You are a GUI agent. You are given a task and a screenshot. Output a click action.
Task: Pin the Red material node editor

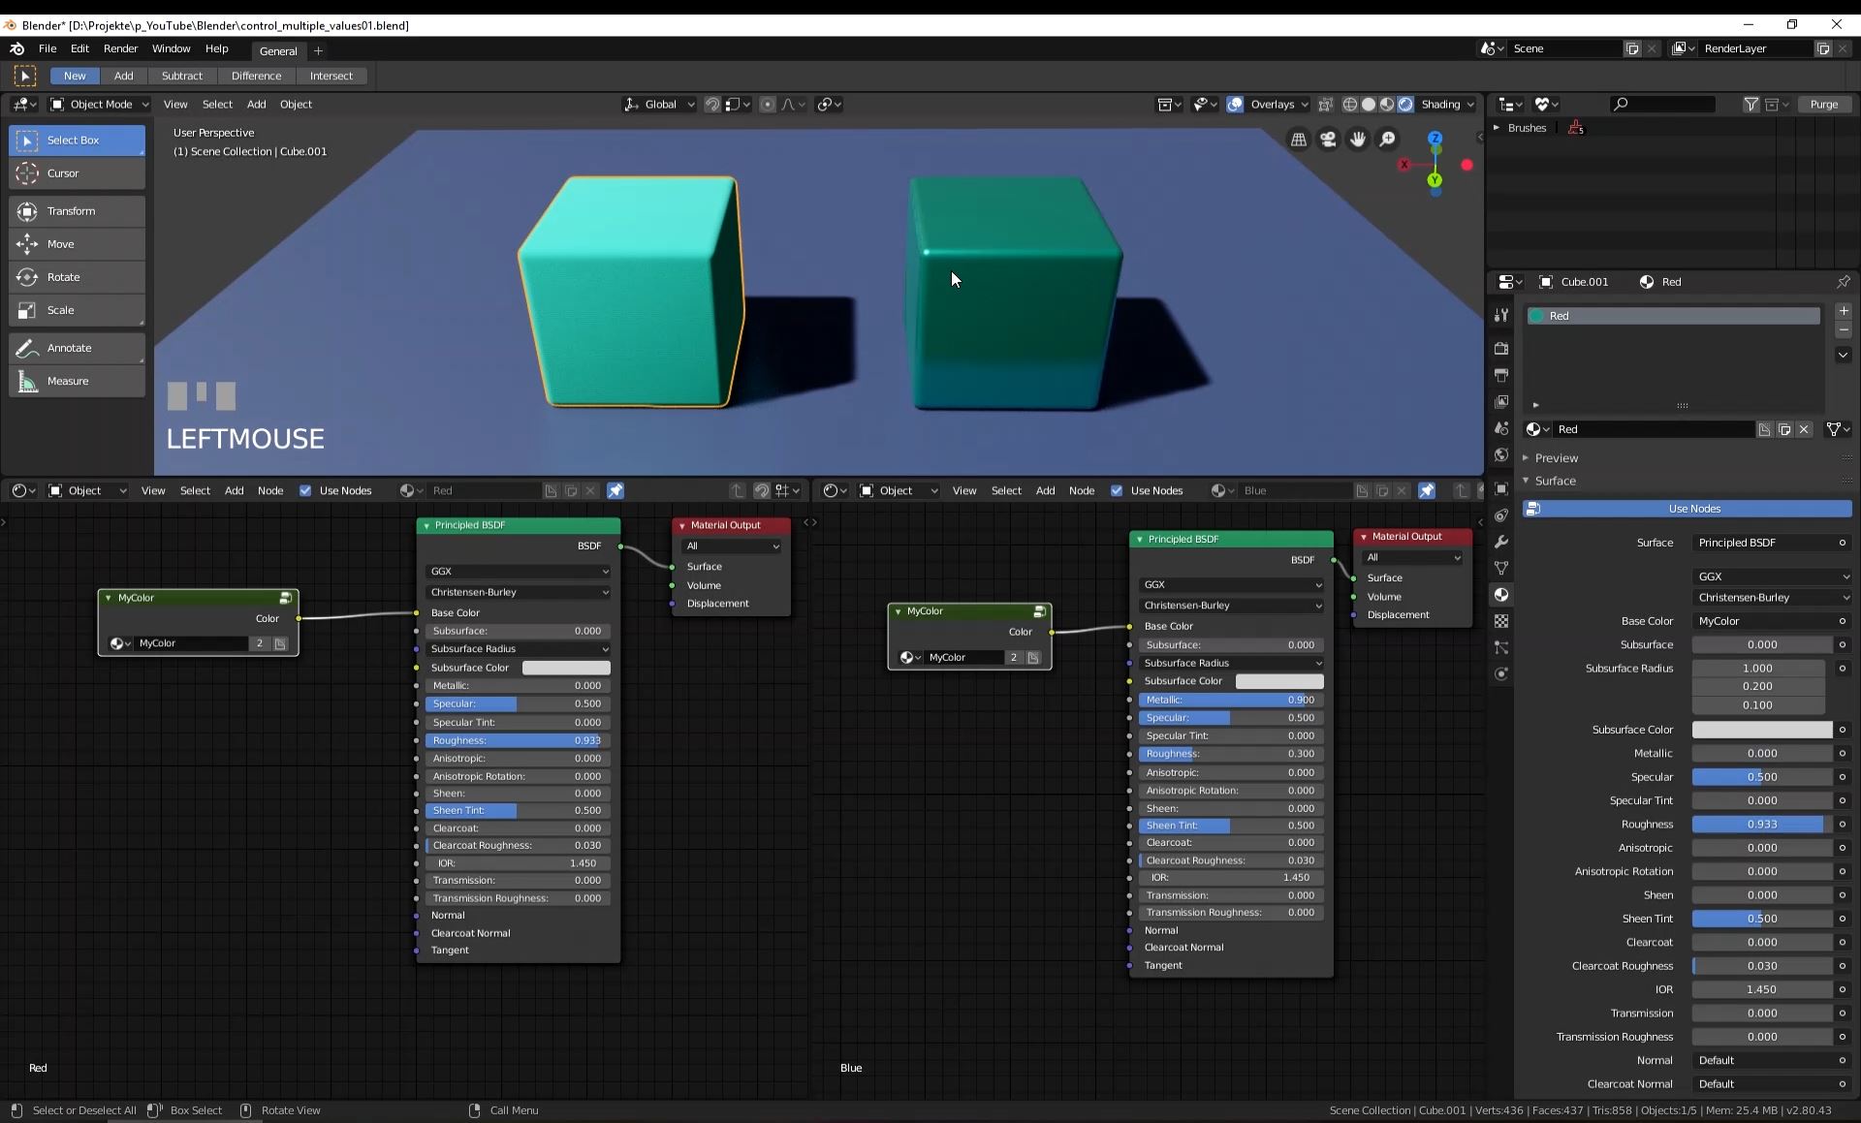coord(615,490)
